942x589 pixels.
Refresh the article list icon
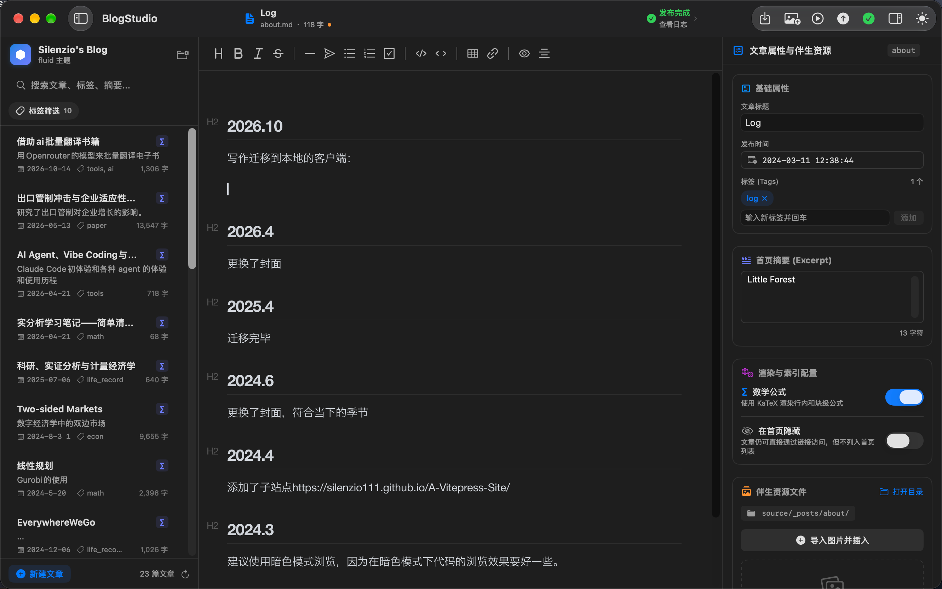click(185, 574)
